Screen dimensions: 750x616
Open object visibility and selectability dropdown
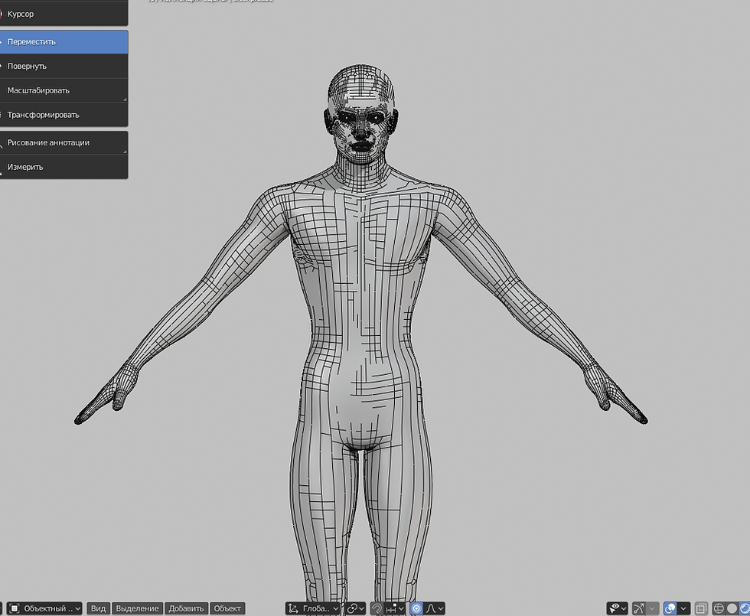[617, 608]
